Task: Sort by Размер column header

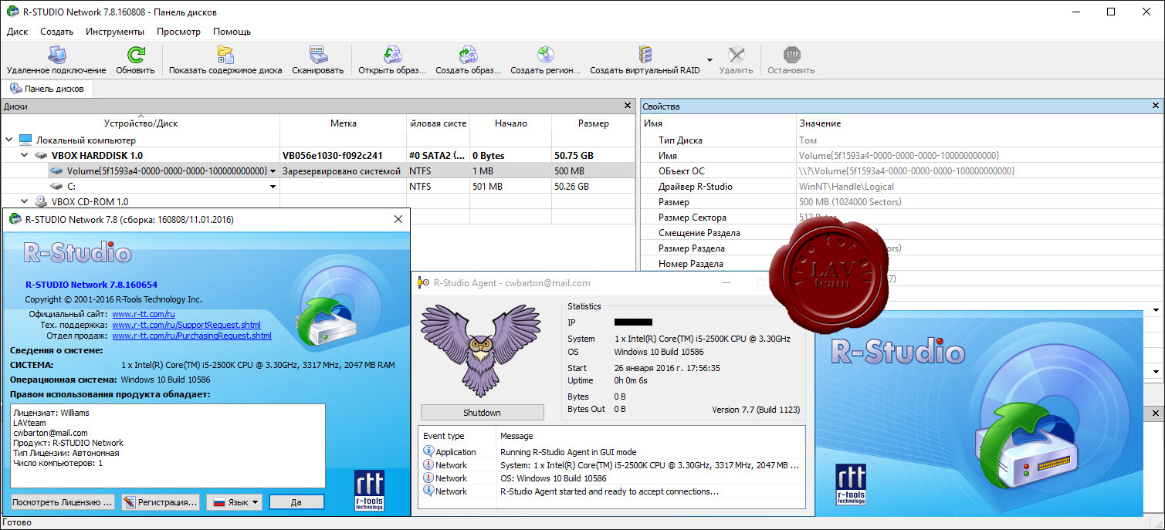Action: (593, 123)
